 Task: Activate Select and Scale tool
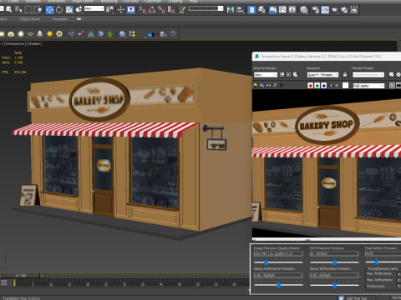point(69,10)
